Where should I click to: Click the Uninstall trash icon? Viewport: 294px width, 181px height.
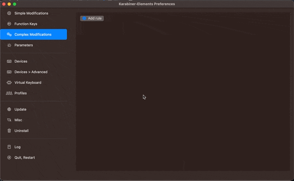(x=9, y=131)
